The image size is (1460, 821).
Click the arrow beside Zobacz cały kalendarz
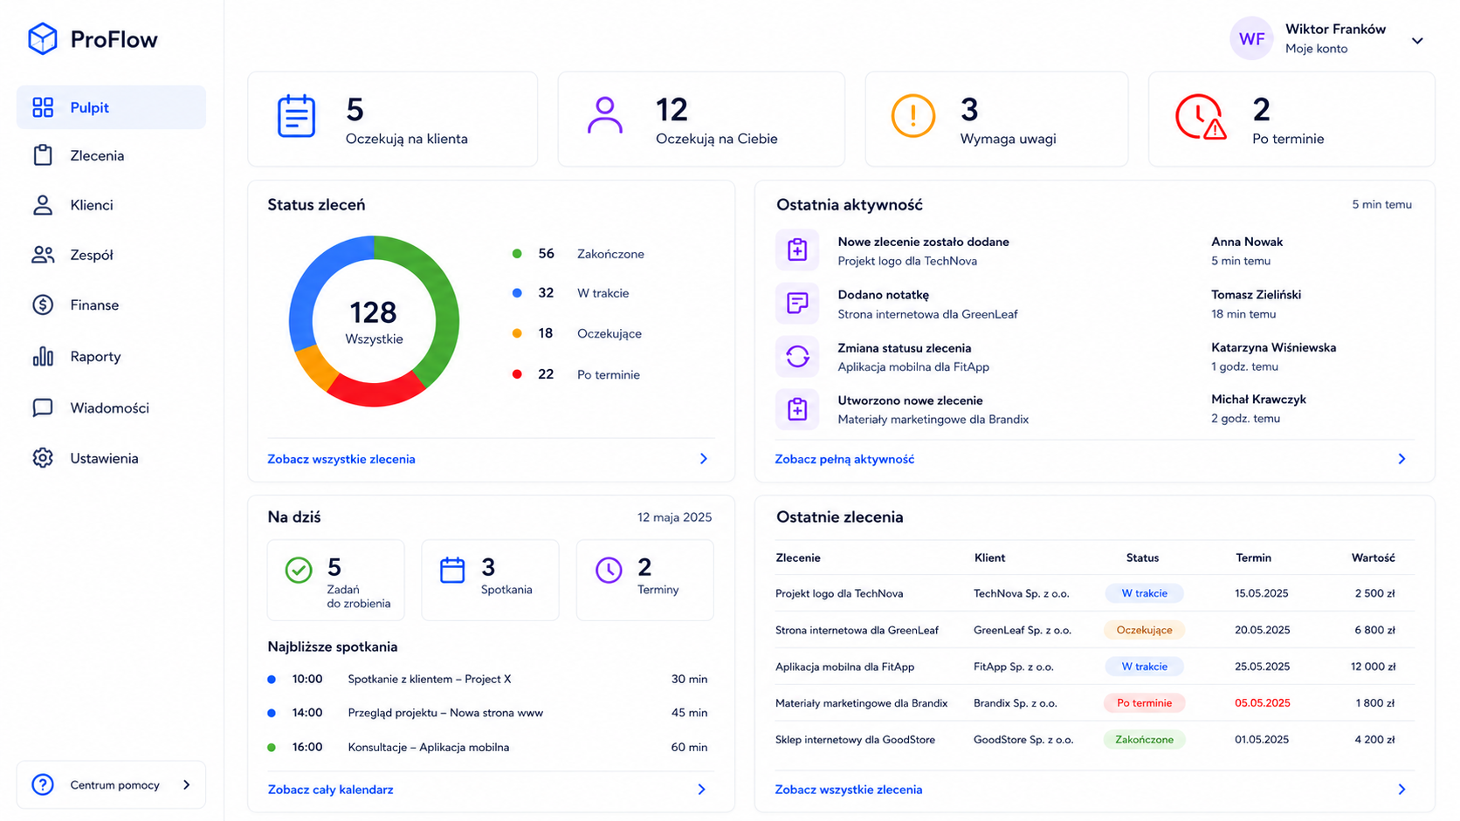click(x=701, y=790)
